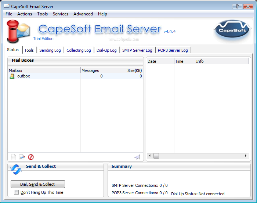Open the Advanced menu
257x203 pixels.
click(83, 14)
